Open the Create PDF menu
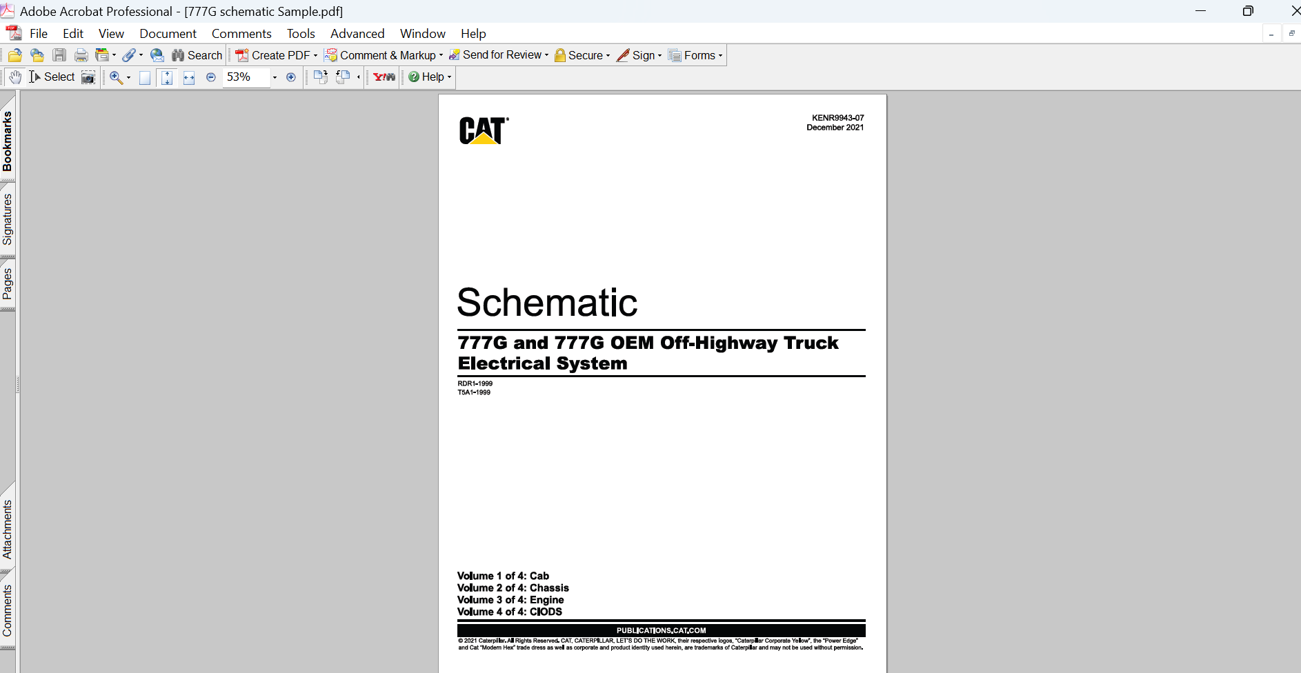The image size is (1301, 673). (276, 55)
